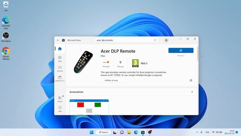Select Google Chrome desktop shortcut
Image resolution: width=241 pixels, height=136 pixels.
coord(6,53)
